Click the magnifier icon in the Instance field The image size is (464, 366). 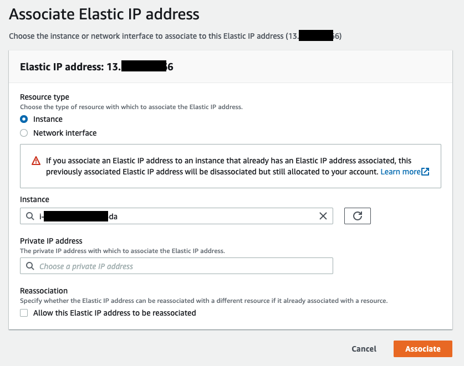click(x=30, y=216)
